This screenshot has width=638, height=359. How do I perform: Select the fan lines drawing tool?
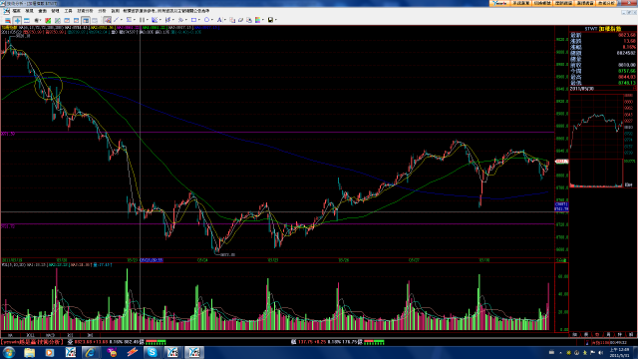point(155,20)
